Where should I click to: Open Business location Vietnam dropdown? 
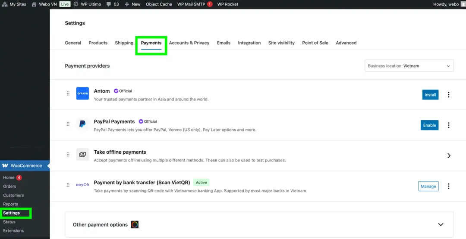coord(409,66)
